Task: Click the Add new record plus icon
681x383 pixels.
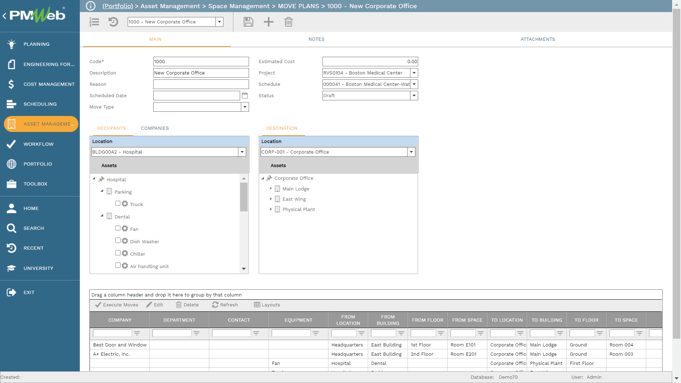Action: 268,22
